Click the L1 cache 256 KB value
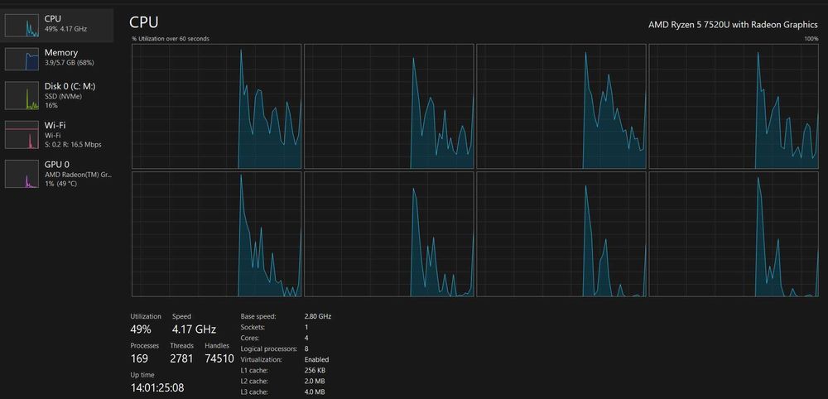The image size is (828, 399). click(x=315, y=371)
